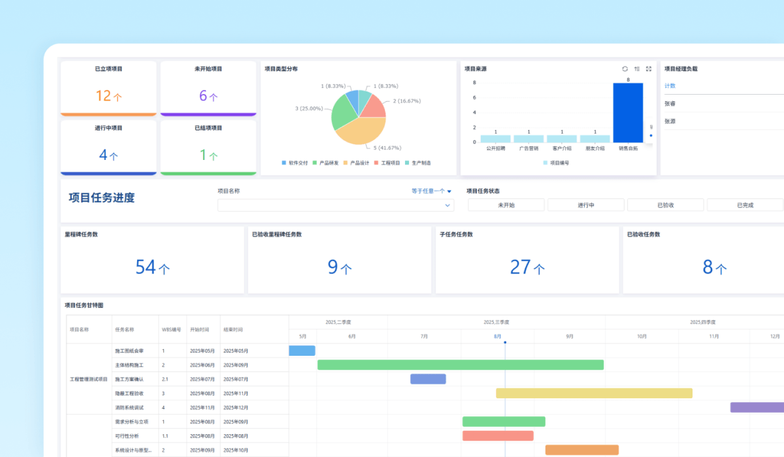Select red 2 (16.67%) pie slice
This screenshot has width=784, height=457.
(374, 108)
